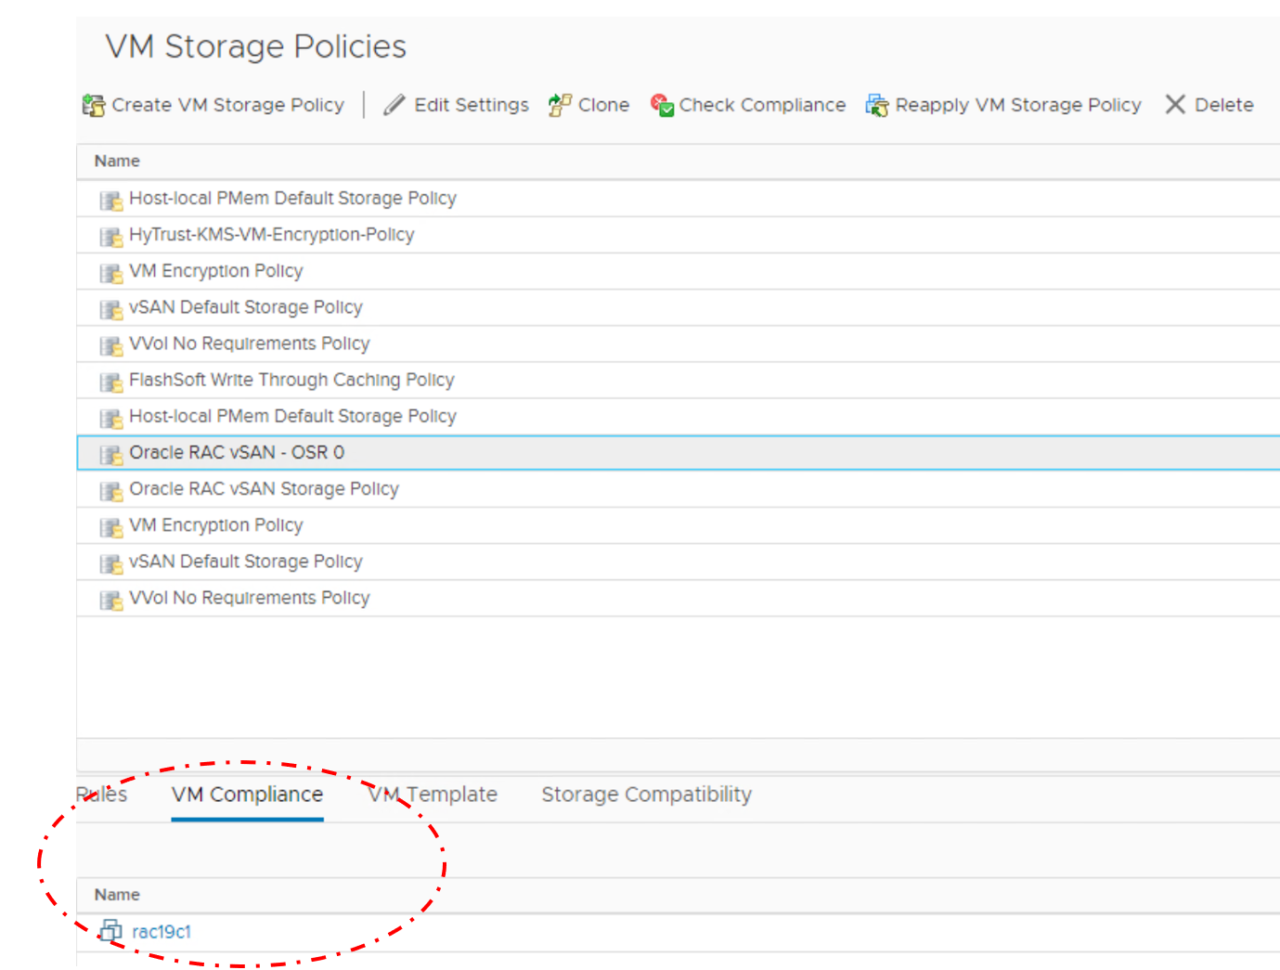The width and height of the screenshot is (1280, 970).
Task: Open the VM Template tab
Action: click(x=433, y=795)
